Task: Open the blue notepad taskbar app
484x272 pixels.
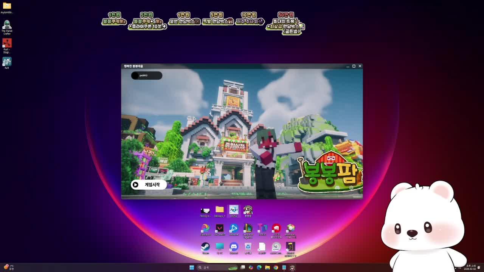Action: [x=284, y=267]
